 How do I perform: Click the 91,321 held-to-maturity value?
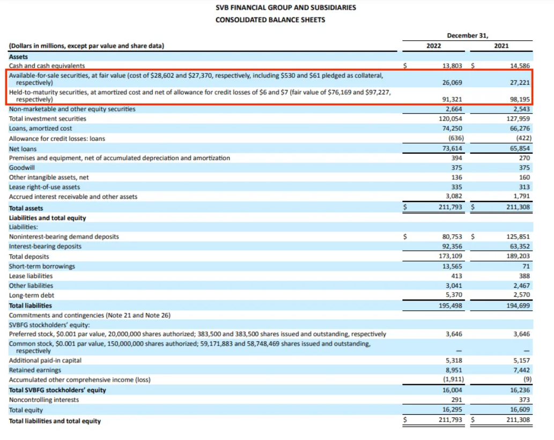[452, 99]
